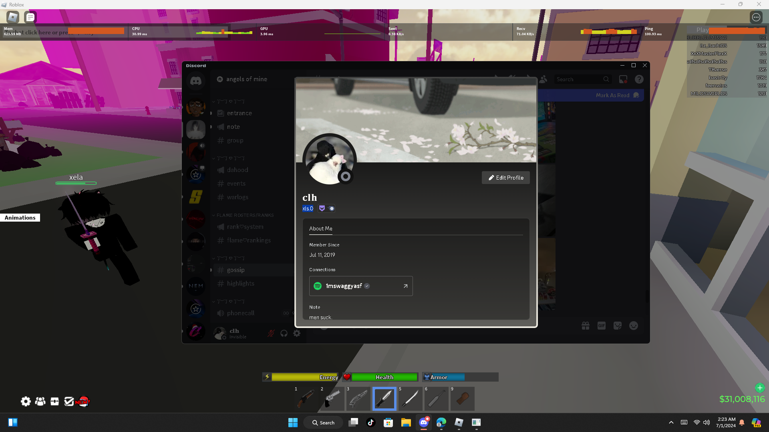Open the Discord emoji picker
769x432 pixels.
pos(634,326)
